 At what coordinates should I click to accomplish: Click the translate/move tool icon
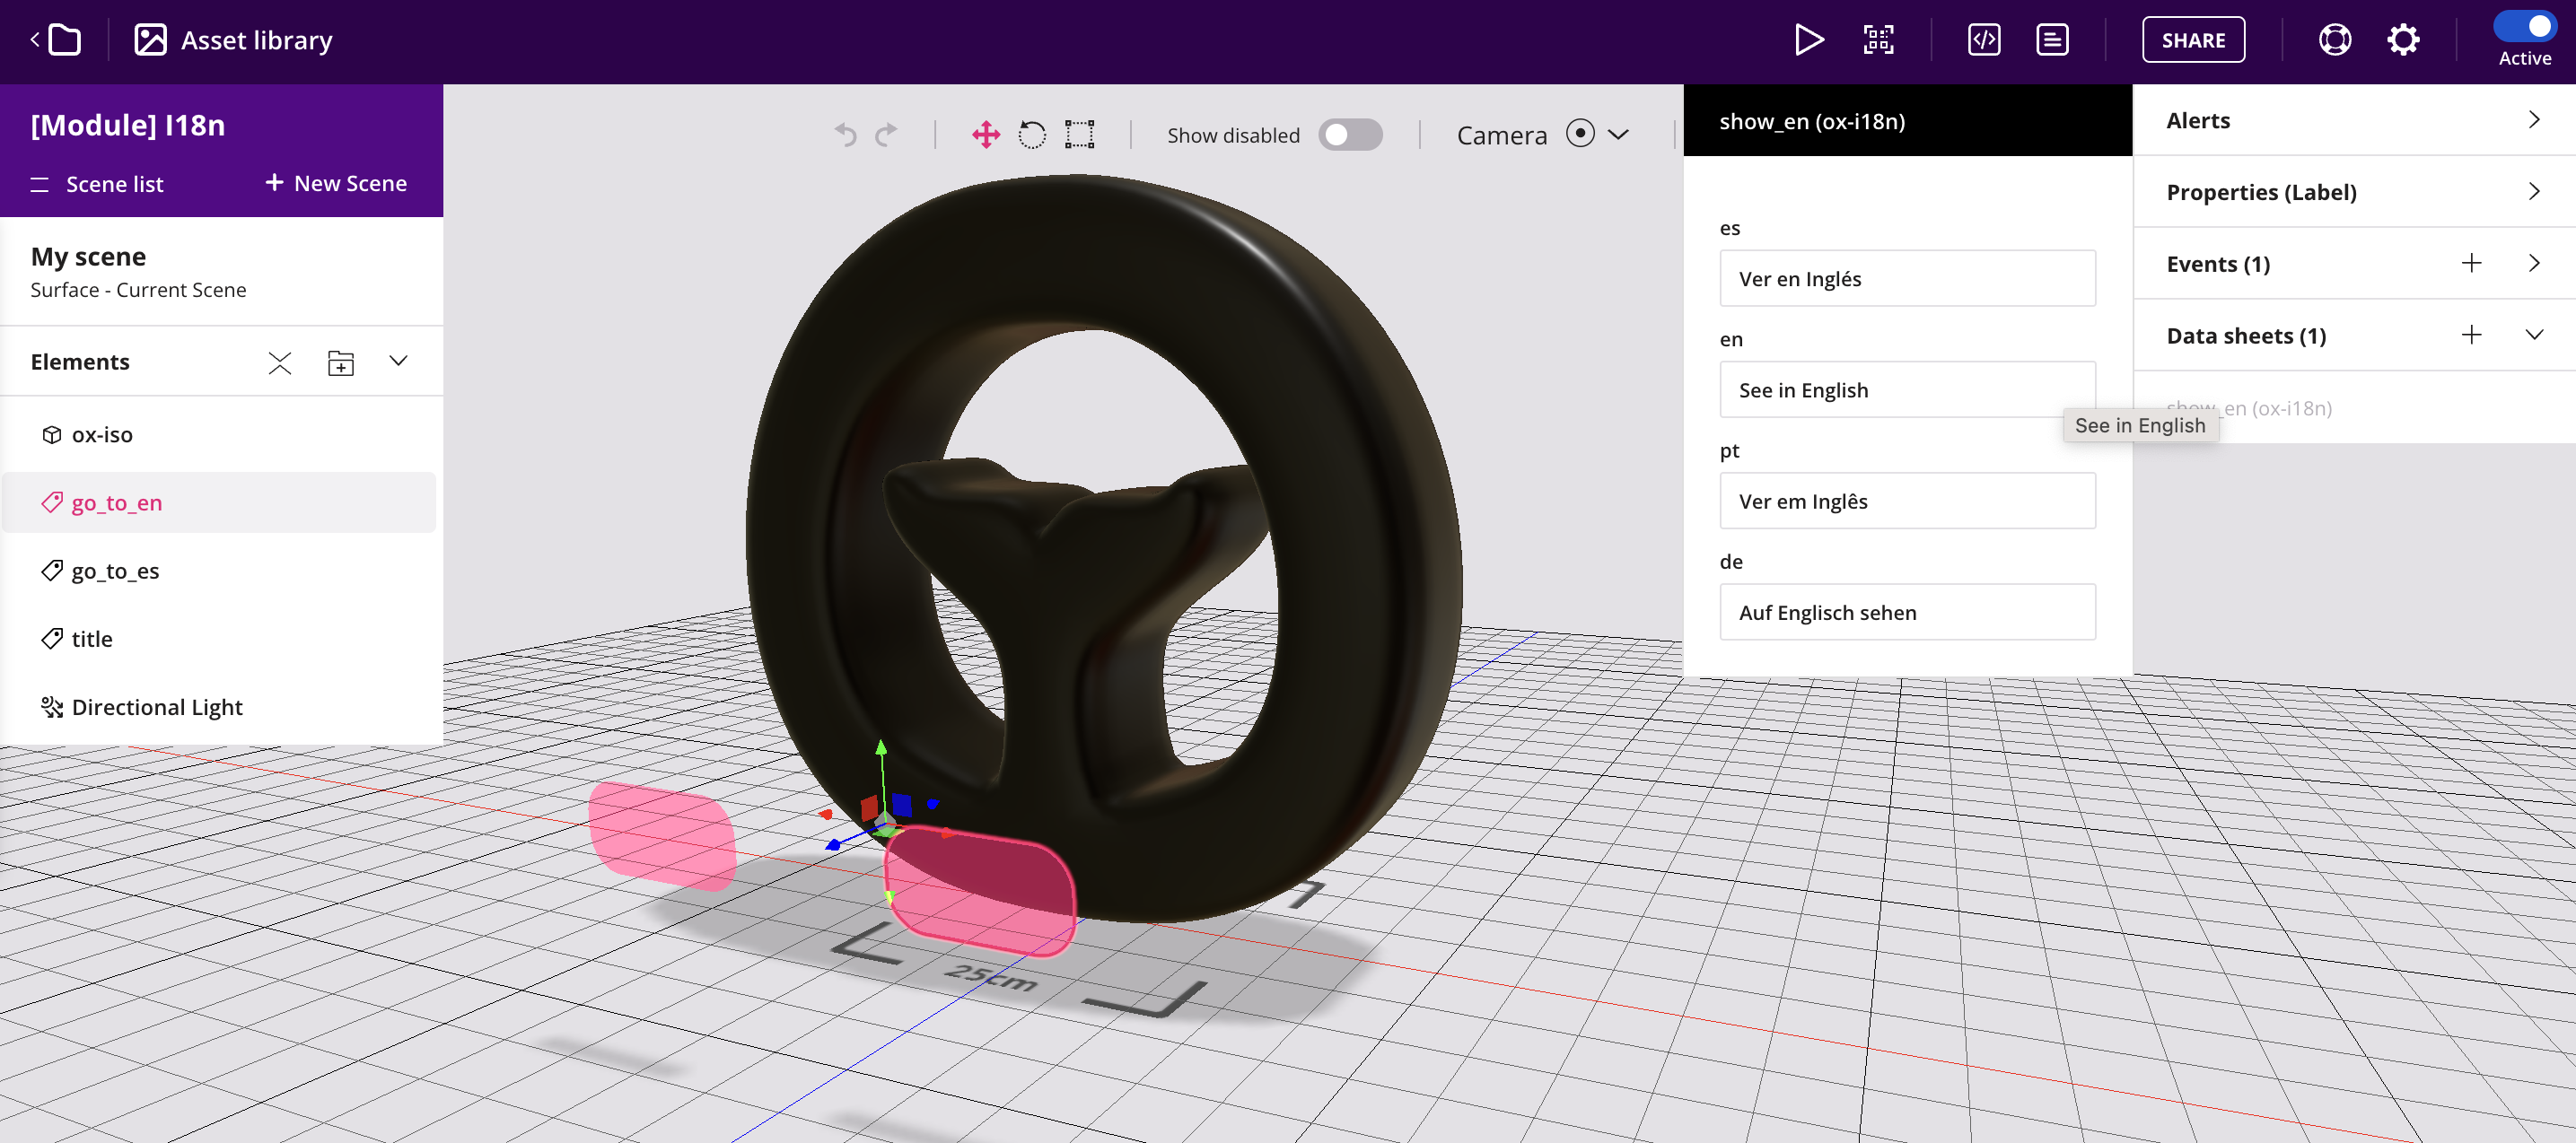coord(984,133)
